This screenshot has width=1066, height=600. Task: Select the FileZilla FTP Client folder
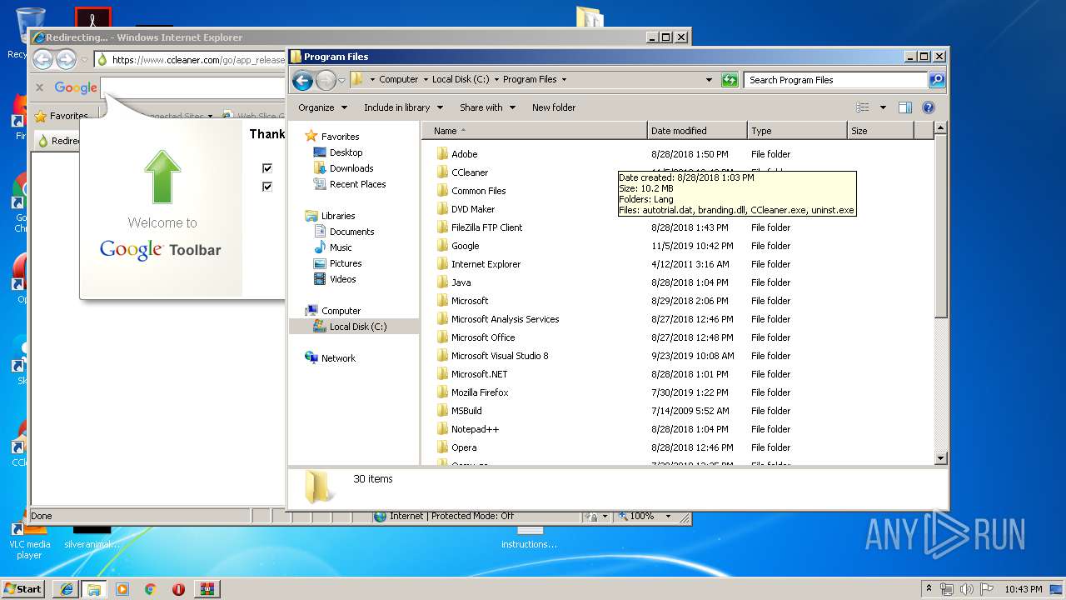486,227
